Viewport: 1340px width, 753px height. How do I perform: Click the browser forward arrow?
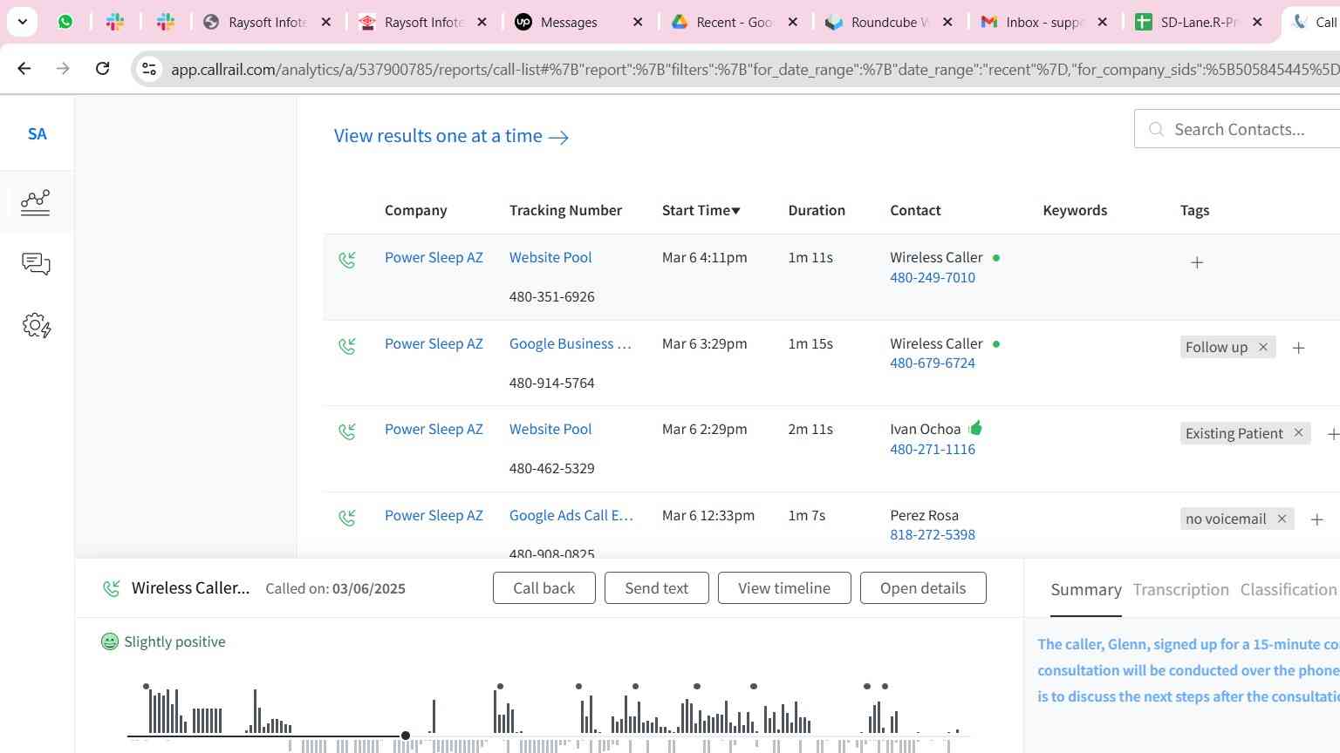click(x=63, y=68)
